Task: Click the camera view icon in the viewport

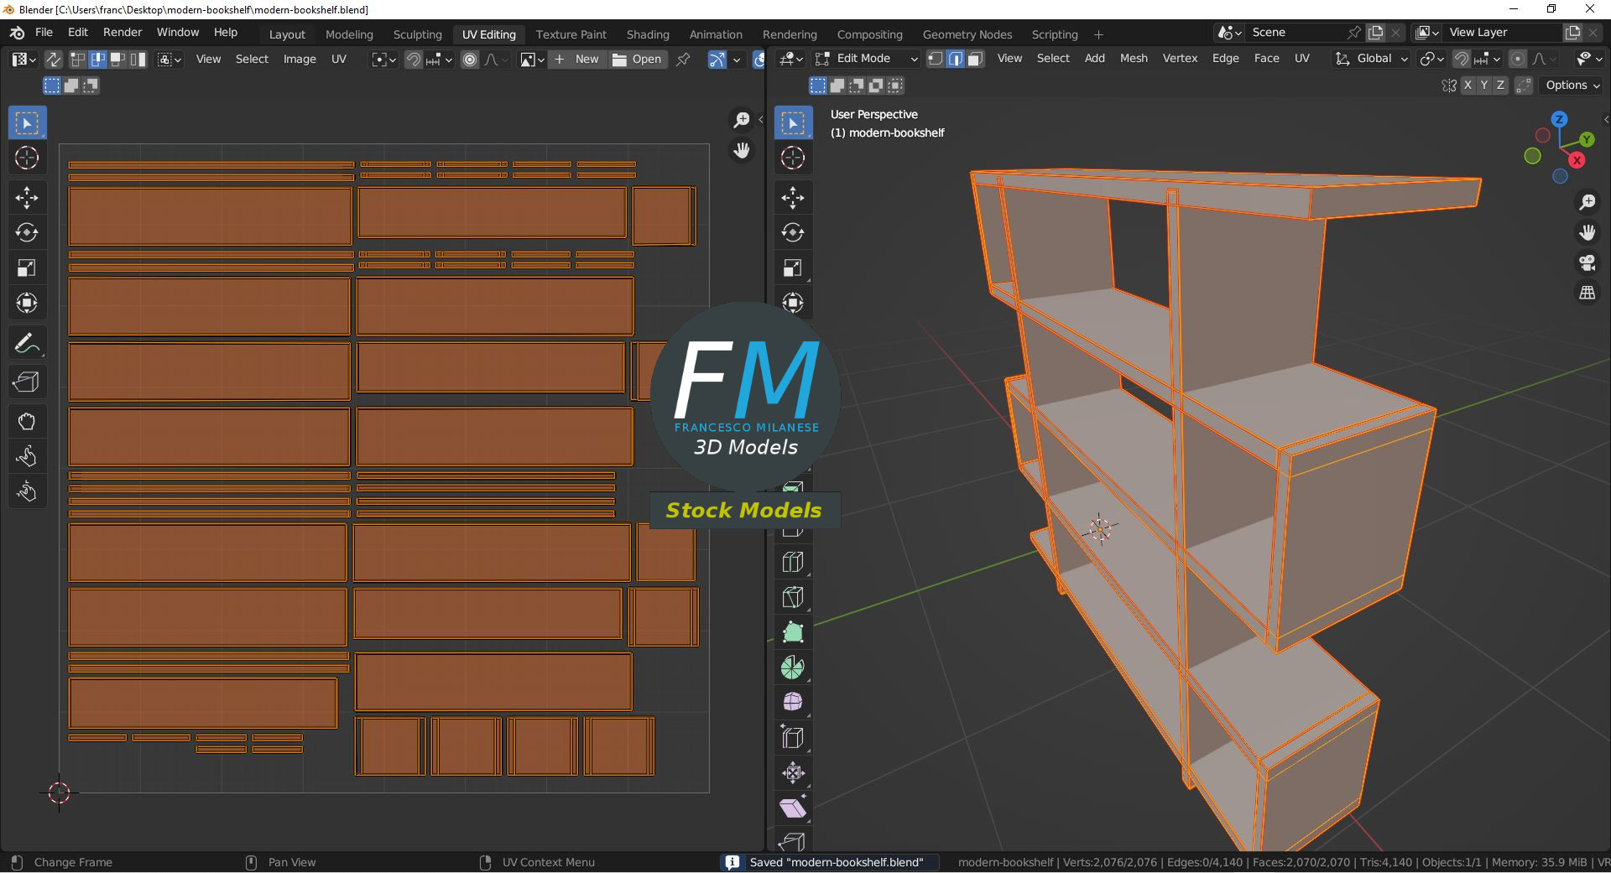Action: pos(1587,263)
